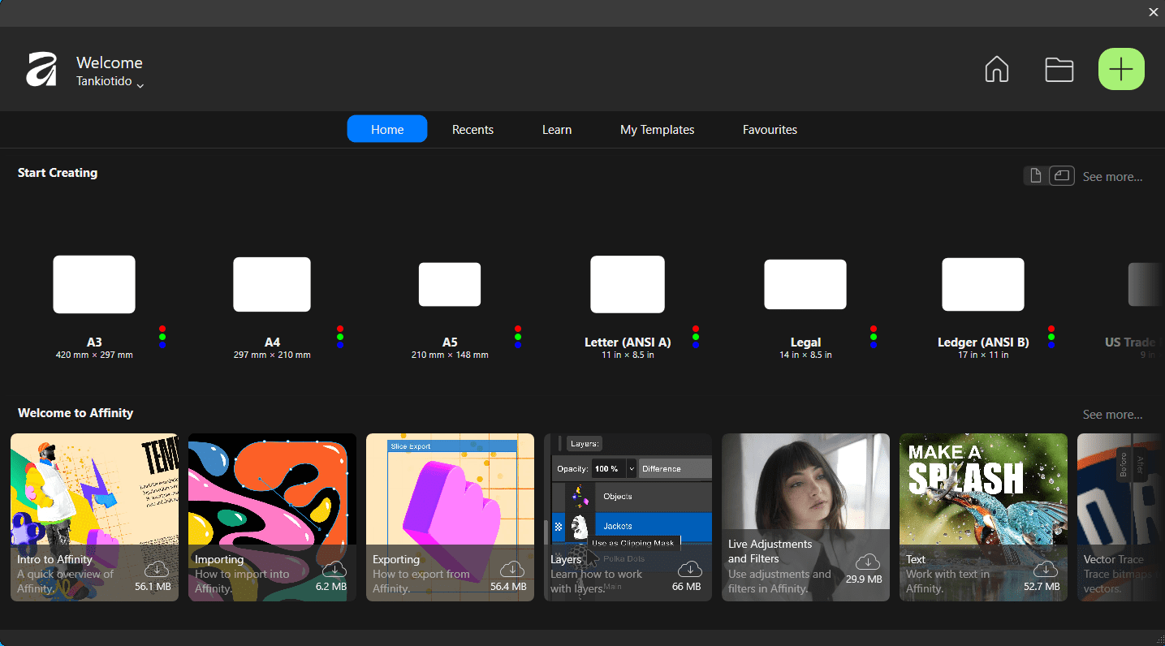Click the house Home icon in header
This screenshot has width=1165, height=646.
click(x=996, y=70)
